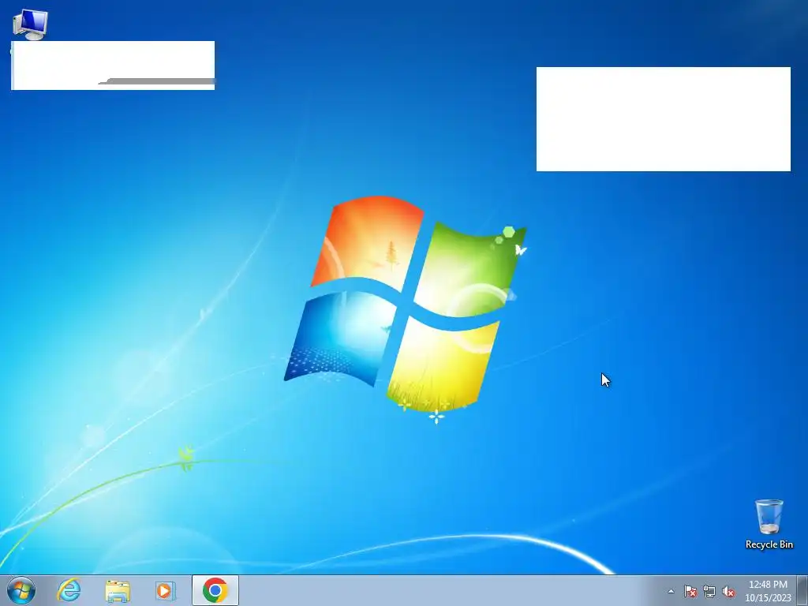Select the Recycle Bin desktop icon
This screenshot has width=808, height=606.
coord(769,524)
